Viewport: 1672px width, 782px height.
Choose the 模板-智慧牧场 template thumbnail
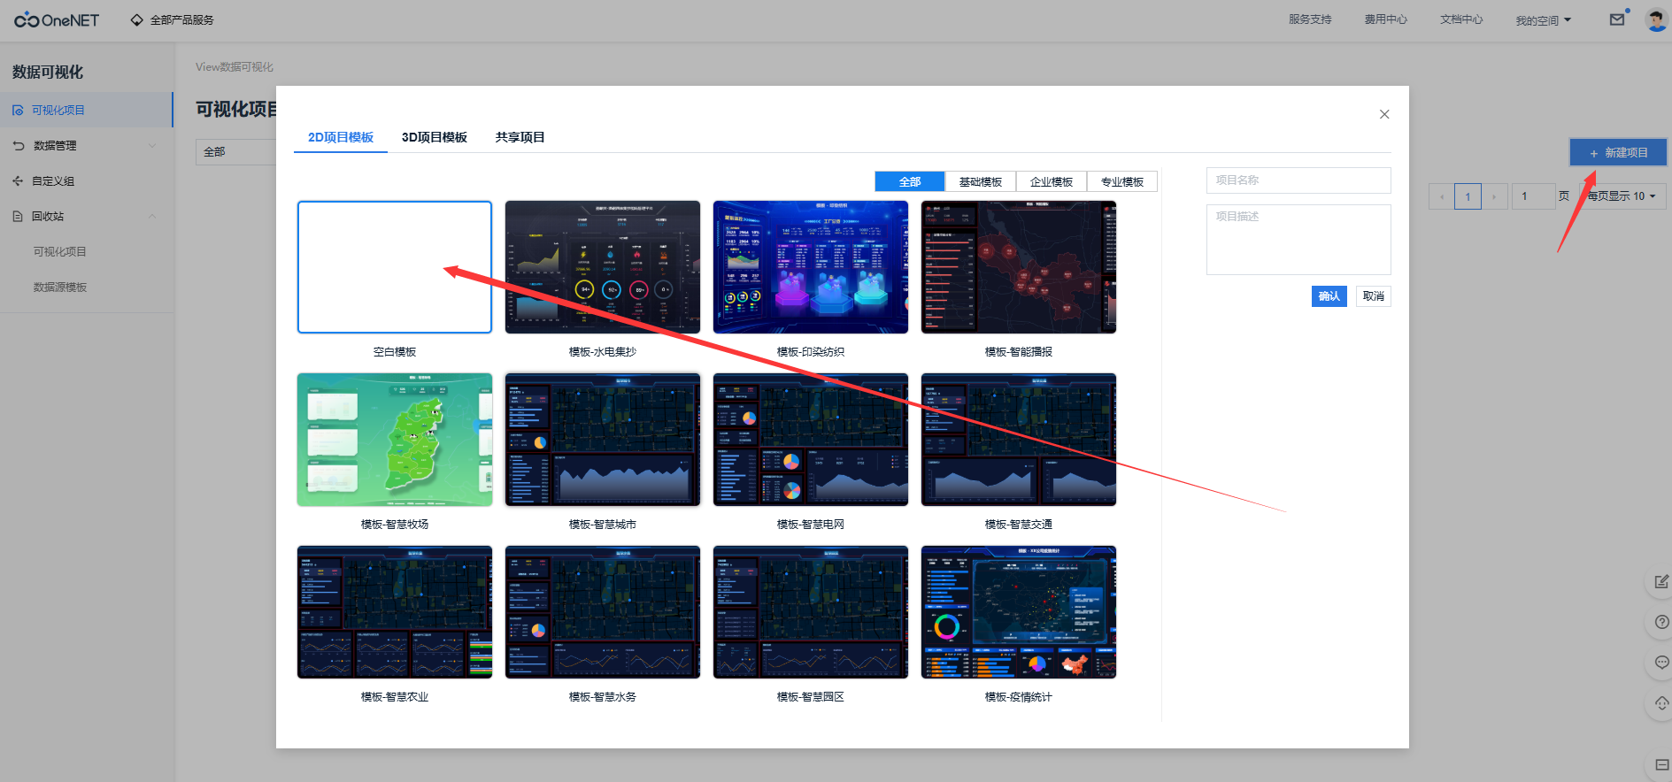pos(395,440)
